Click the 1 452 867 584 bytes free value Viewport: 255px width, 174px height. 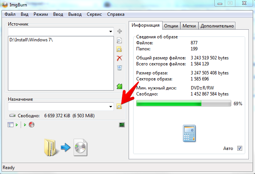point(209,94)
